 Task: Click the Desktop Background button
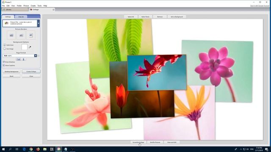[x=11, y=71]
